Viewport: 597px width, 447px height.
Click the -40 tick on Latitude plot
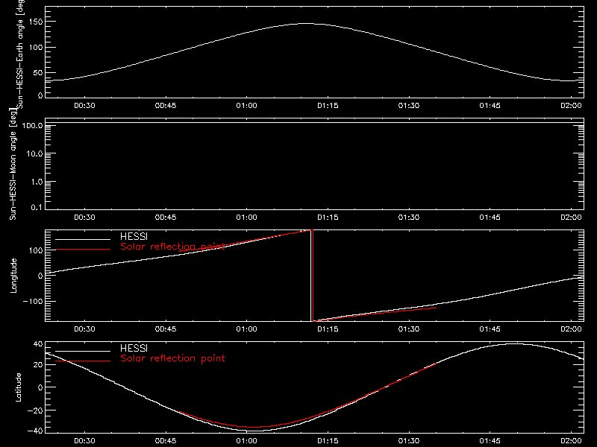35,431
